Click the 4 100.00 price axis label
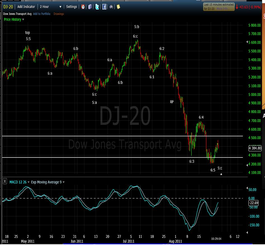This screenshot has height=246, width=265. coord(255,173)
